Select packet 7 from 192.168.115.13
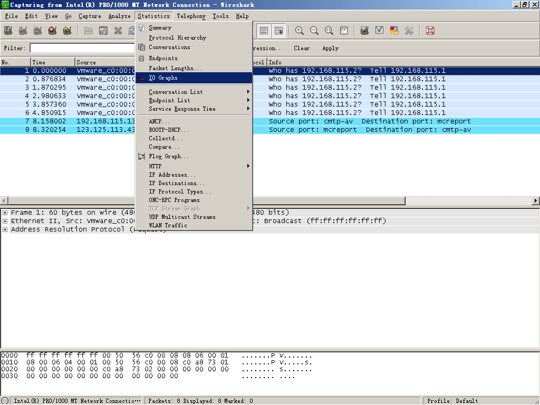The image size is (540, 405). 269,121
